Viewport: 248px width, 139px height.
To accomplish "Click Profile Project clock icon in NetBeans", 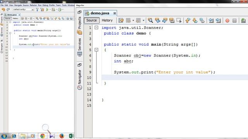I will tap(60, 10).
